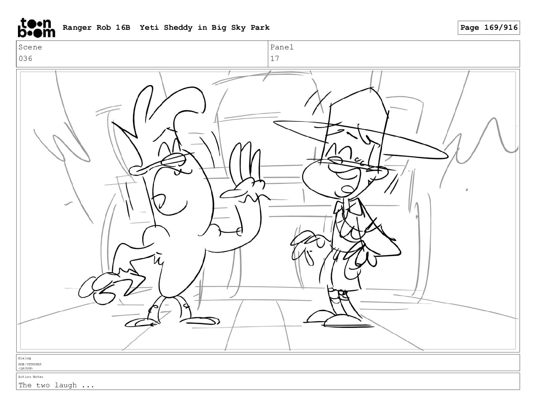536x414 pixels.
Task: Select scene number '036'
Action: coord(25,59)
